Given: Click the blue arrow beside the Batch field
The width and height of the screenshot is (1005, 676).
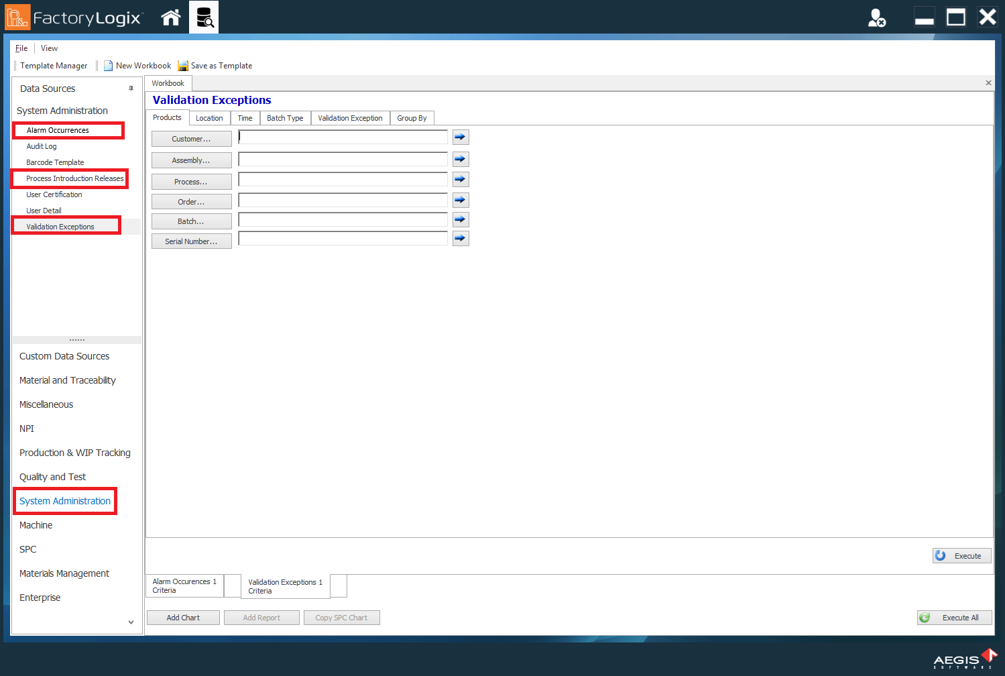Looking at the screenshot, I should [x=460, y=219].
